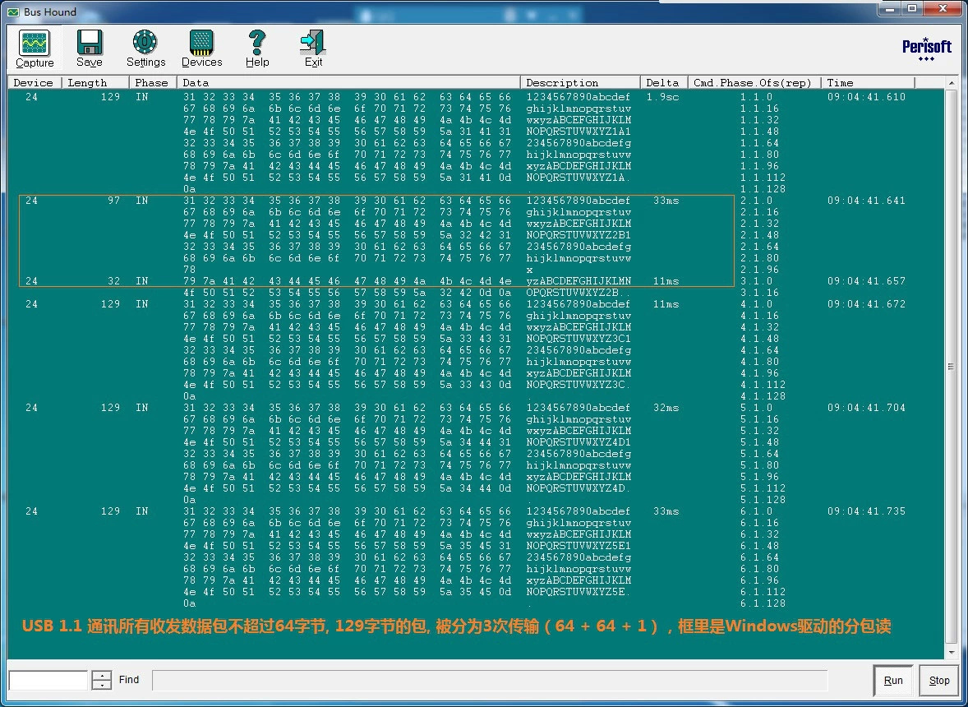This screenshot has width=968, height=707.
Task: Click the Time column header
Action: [x=868, y=83]
